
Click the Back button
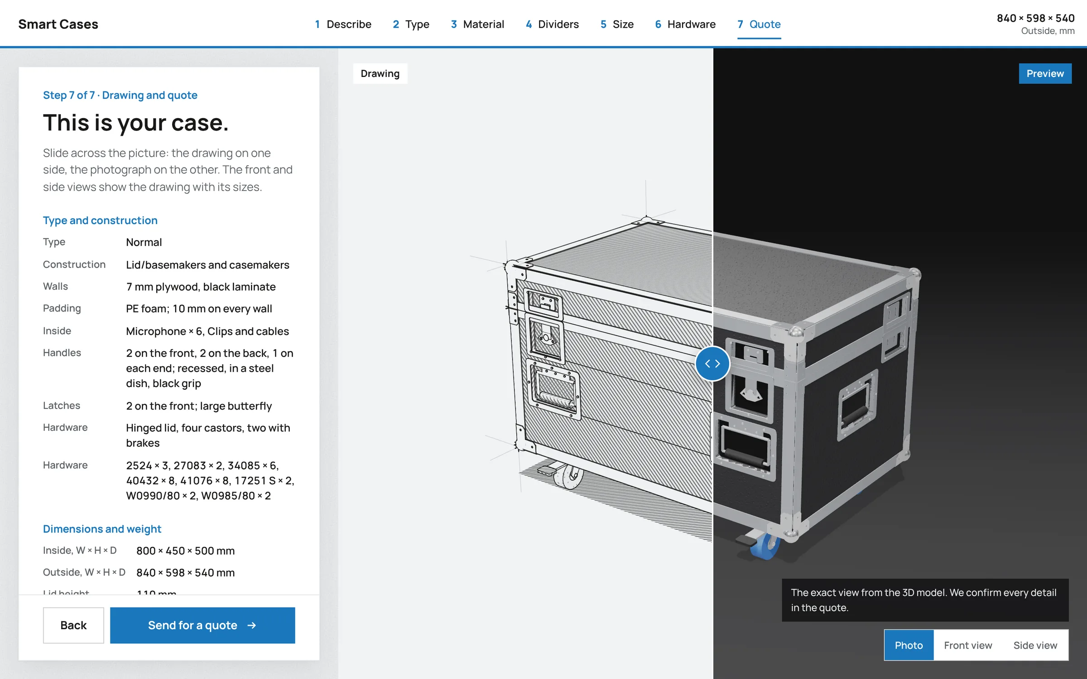(x=73, y=625)
